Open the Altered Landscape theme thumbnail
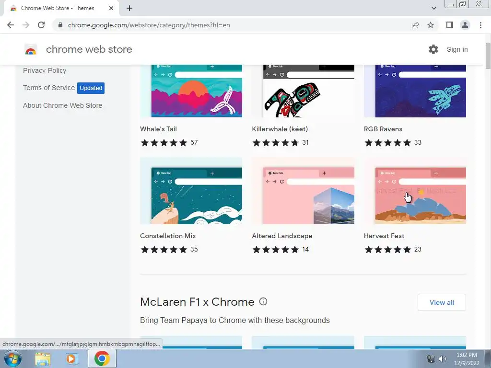The height and width of the screenshot is (368, 491). point(303,191)
